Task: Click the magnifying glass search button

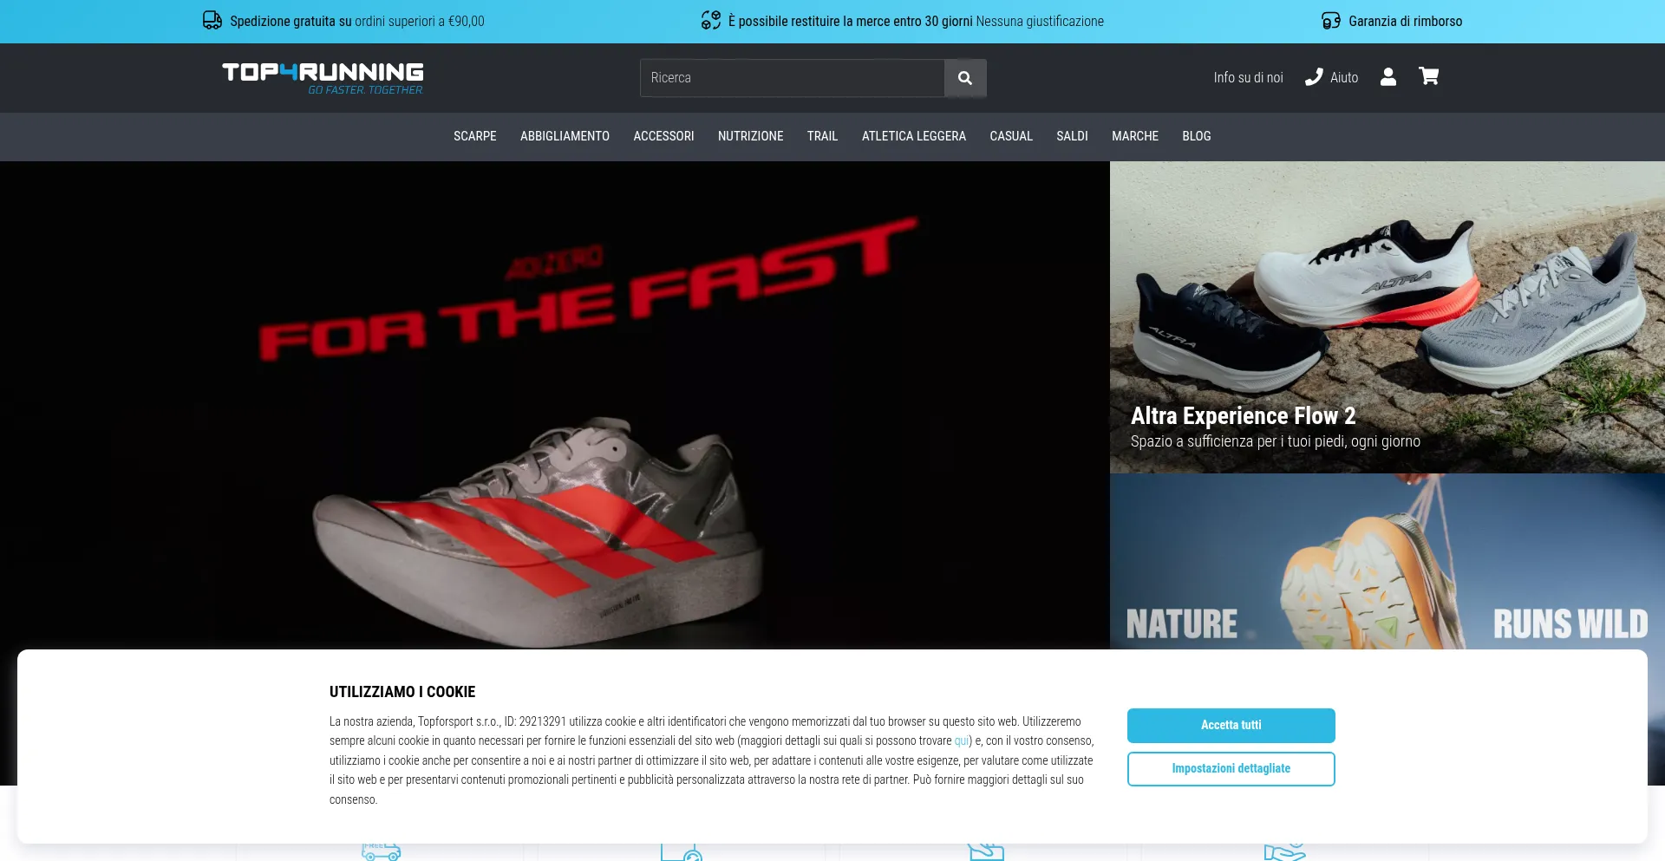Action: point(964,78)
